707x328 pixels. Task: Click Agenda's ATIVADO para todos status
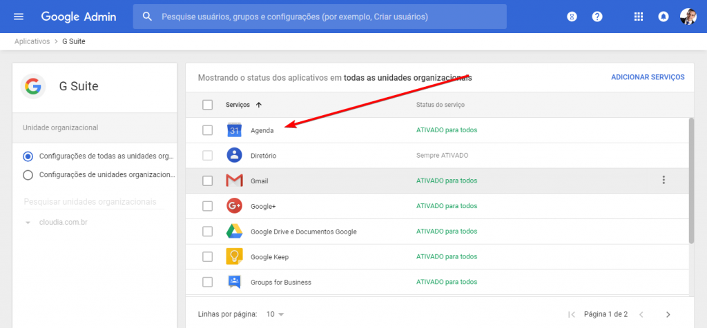pos(447,130)
